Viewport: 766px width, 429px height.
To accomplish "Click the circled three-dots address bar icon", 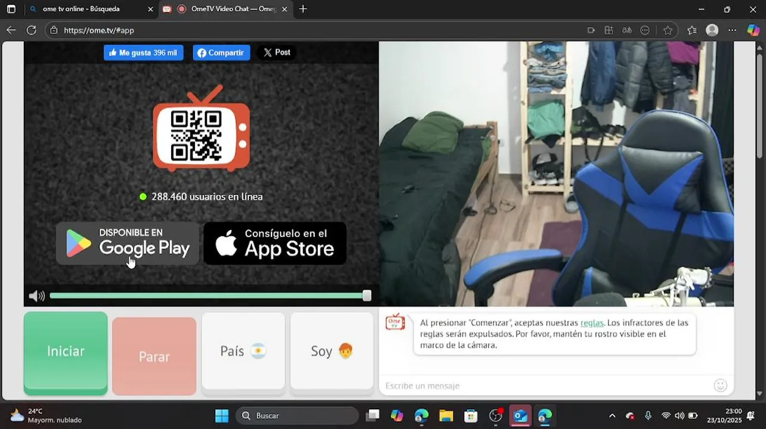I will tap(645, 30).
